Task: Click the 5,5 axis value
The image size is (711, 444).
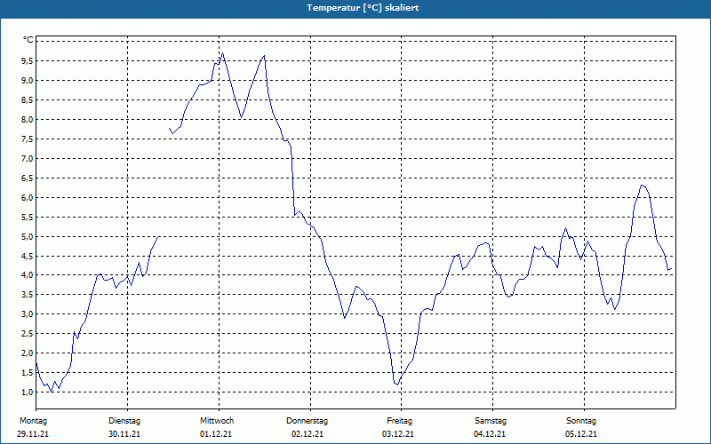Action: tap(28, 217)
